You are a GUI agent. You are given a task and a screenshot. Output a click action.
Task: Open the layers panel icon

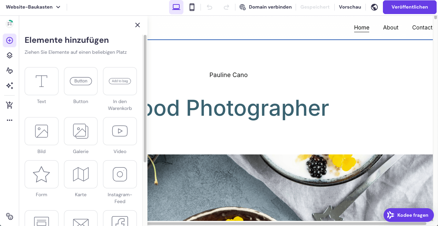click(10, 55)
